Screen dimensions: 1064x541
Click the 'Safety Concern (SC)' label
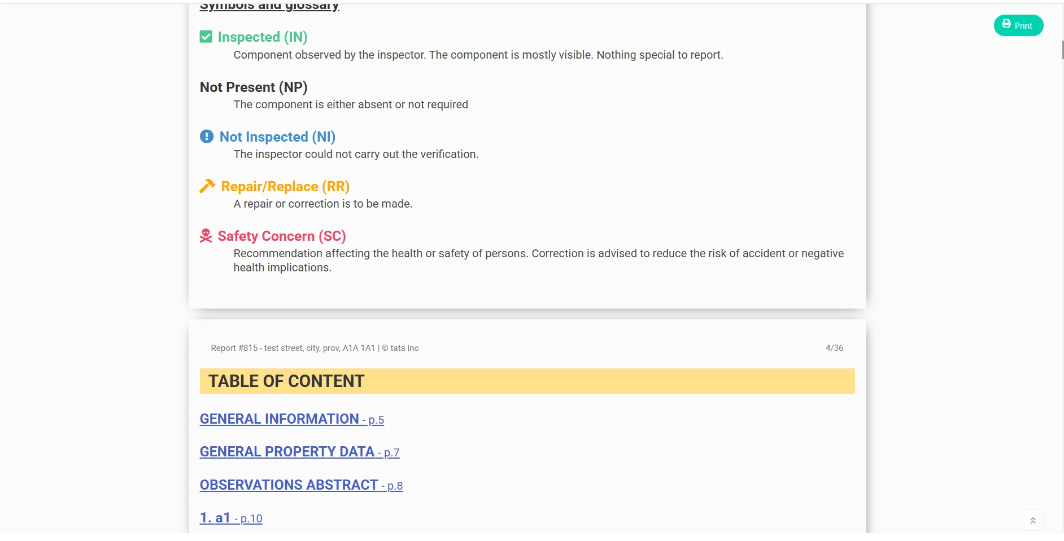(282, 236)
